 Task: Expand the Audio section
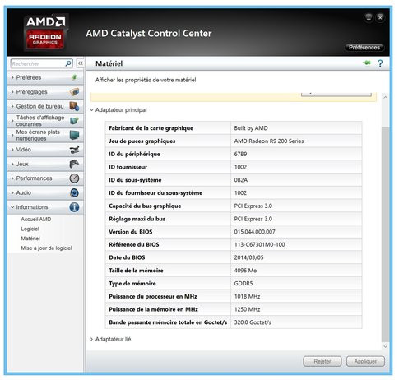point(45,192)
